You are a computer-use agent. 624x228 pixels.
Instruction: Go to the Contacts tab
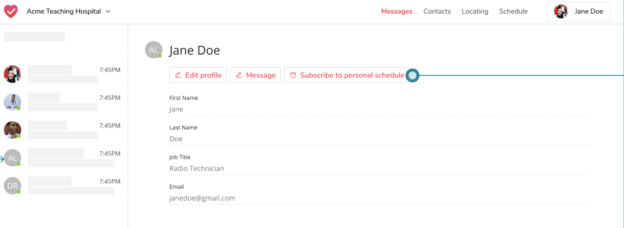[437, 11]
